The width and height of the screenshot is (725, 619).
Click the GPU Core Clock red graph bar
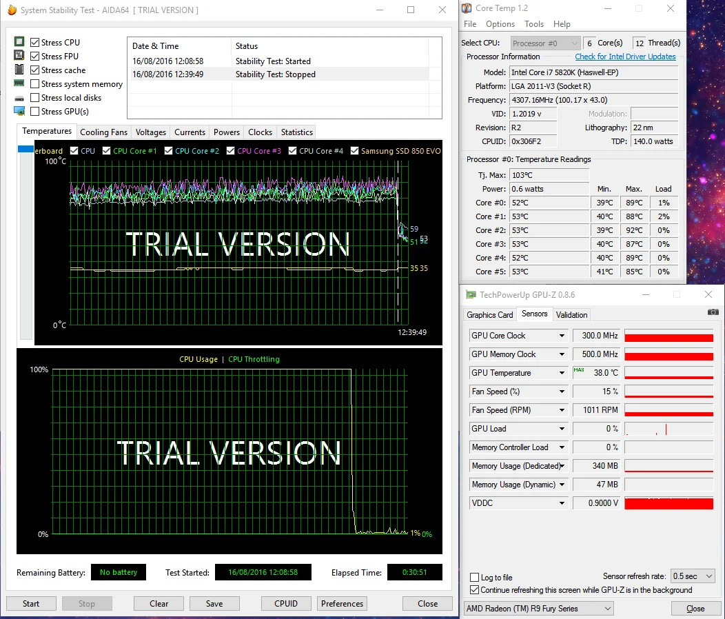pos(668,336)
